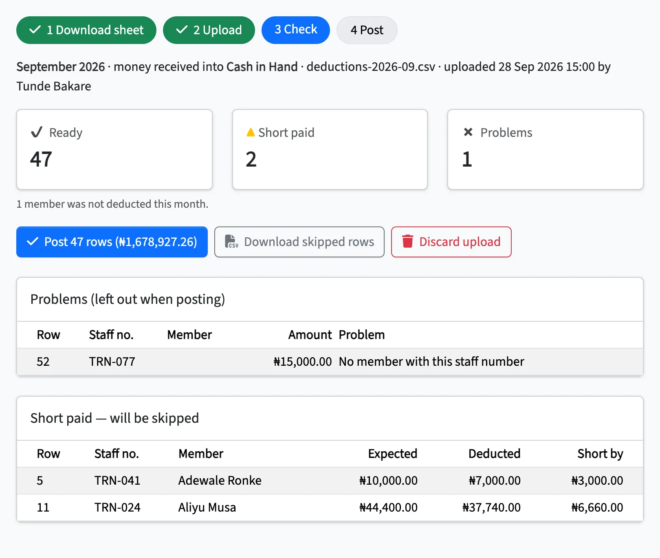This screenshot has height=558, width=660.
Task: Download skipped rows as CSV
Action: (299, 242)
